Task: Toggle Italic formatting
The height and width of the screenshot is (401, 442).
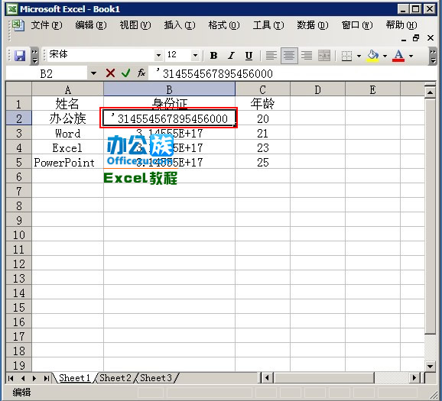Action: (231, 56)
